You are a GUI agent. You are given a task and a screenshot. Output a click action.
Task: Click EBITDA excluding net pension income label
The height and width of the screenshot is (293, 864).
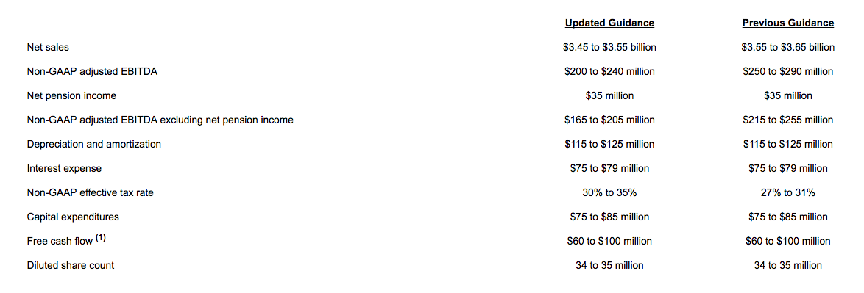click(x=160, y=120)
